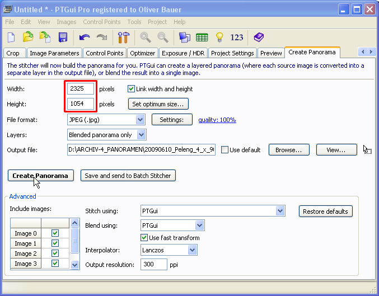379x296 pixels.
Task: Click the New Project toolbar icon
Action: point(11,37)
